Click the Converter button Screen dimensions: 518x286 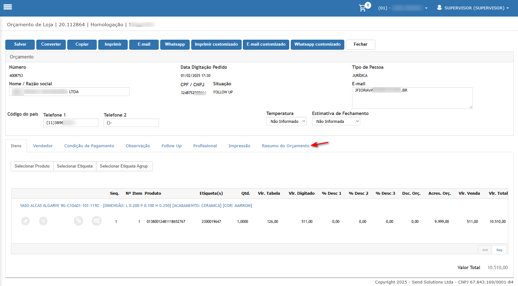coord(51,44)
